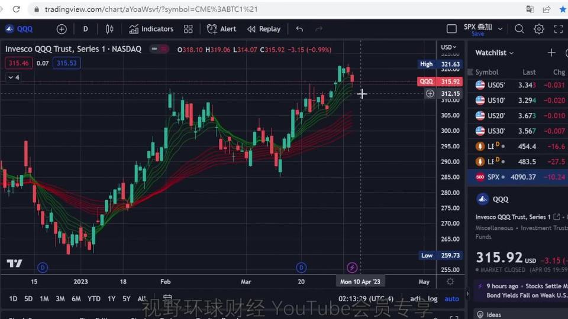Select US30Y row in watchlist

[518, 131]
